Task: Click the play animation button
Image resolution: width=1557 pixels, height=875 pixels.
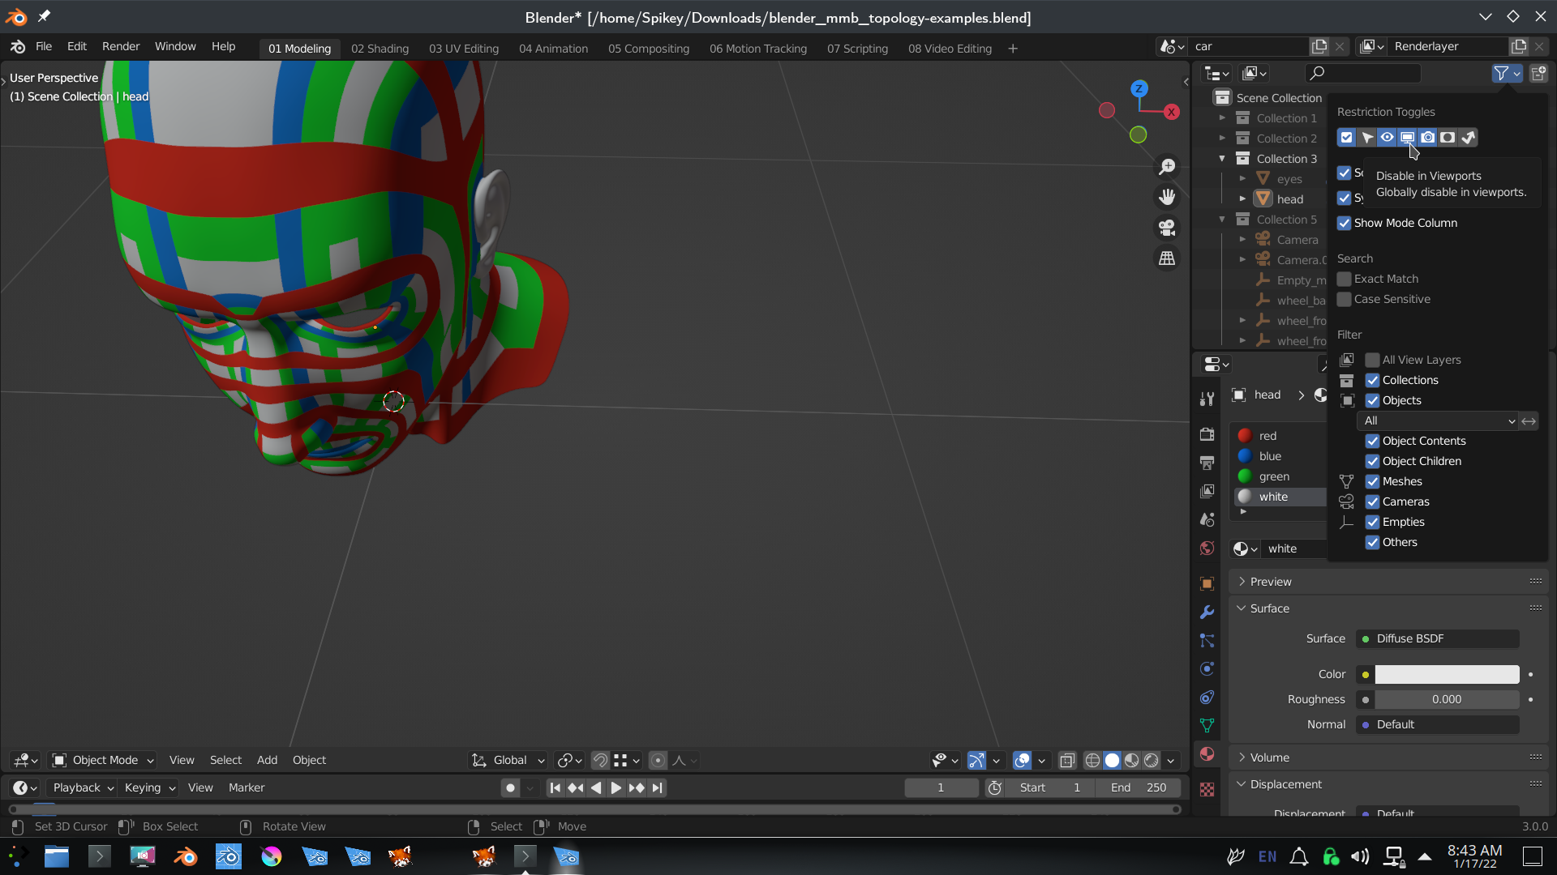Action: pyautogui.click(x=616, y=787)
